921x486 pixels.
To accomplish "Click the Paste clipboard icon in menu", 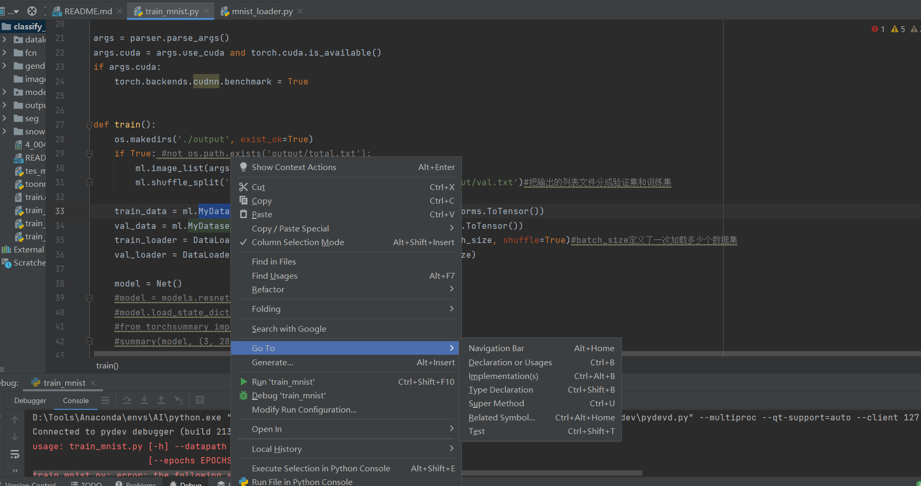I will tap(244, 214).
